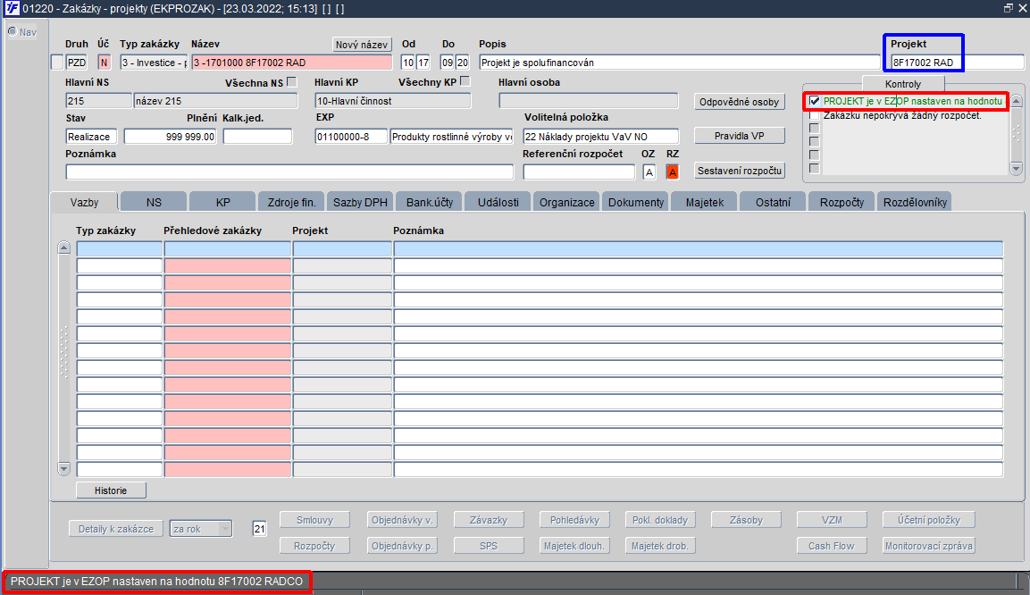Tick the small checkbox left of Druh PZD
1030x595 pixels.
(x=57, y=63)
